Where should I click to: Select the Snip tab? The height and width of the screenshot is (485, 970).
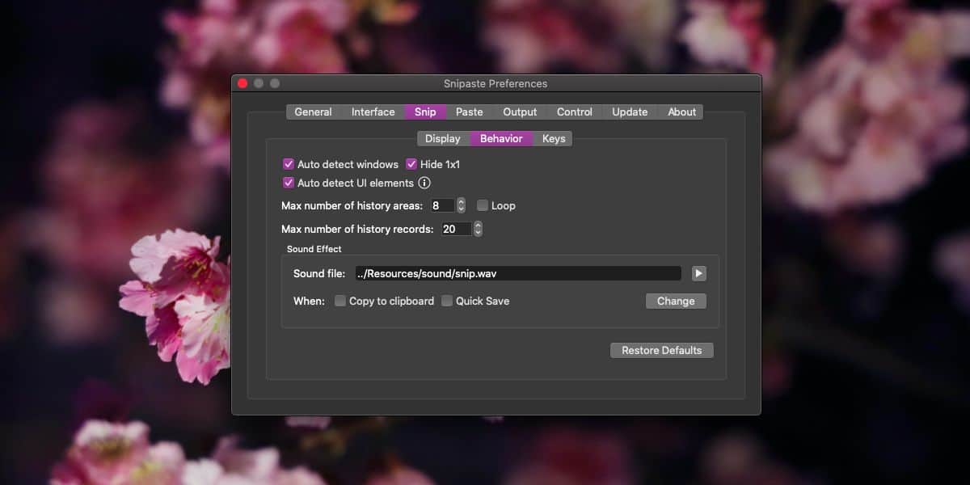tap(425, 112)
